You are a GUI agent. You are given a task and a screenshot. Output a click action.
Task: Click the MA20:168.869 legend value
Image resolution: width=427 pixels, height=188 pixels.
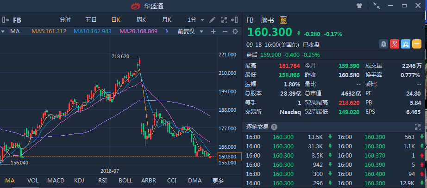[138, 31]
